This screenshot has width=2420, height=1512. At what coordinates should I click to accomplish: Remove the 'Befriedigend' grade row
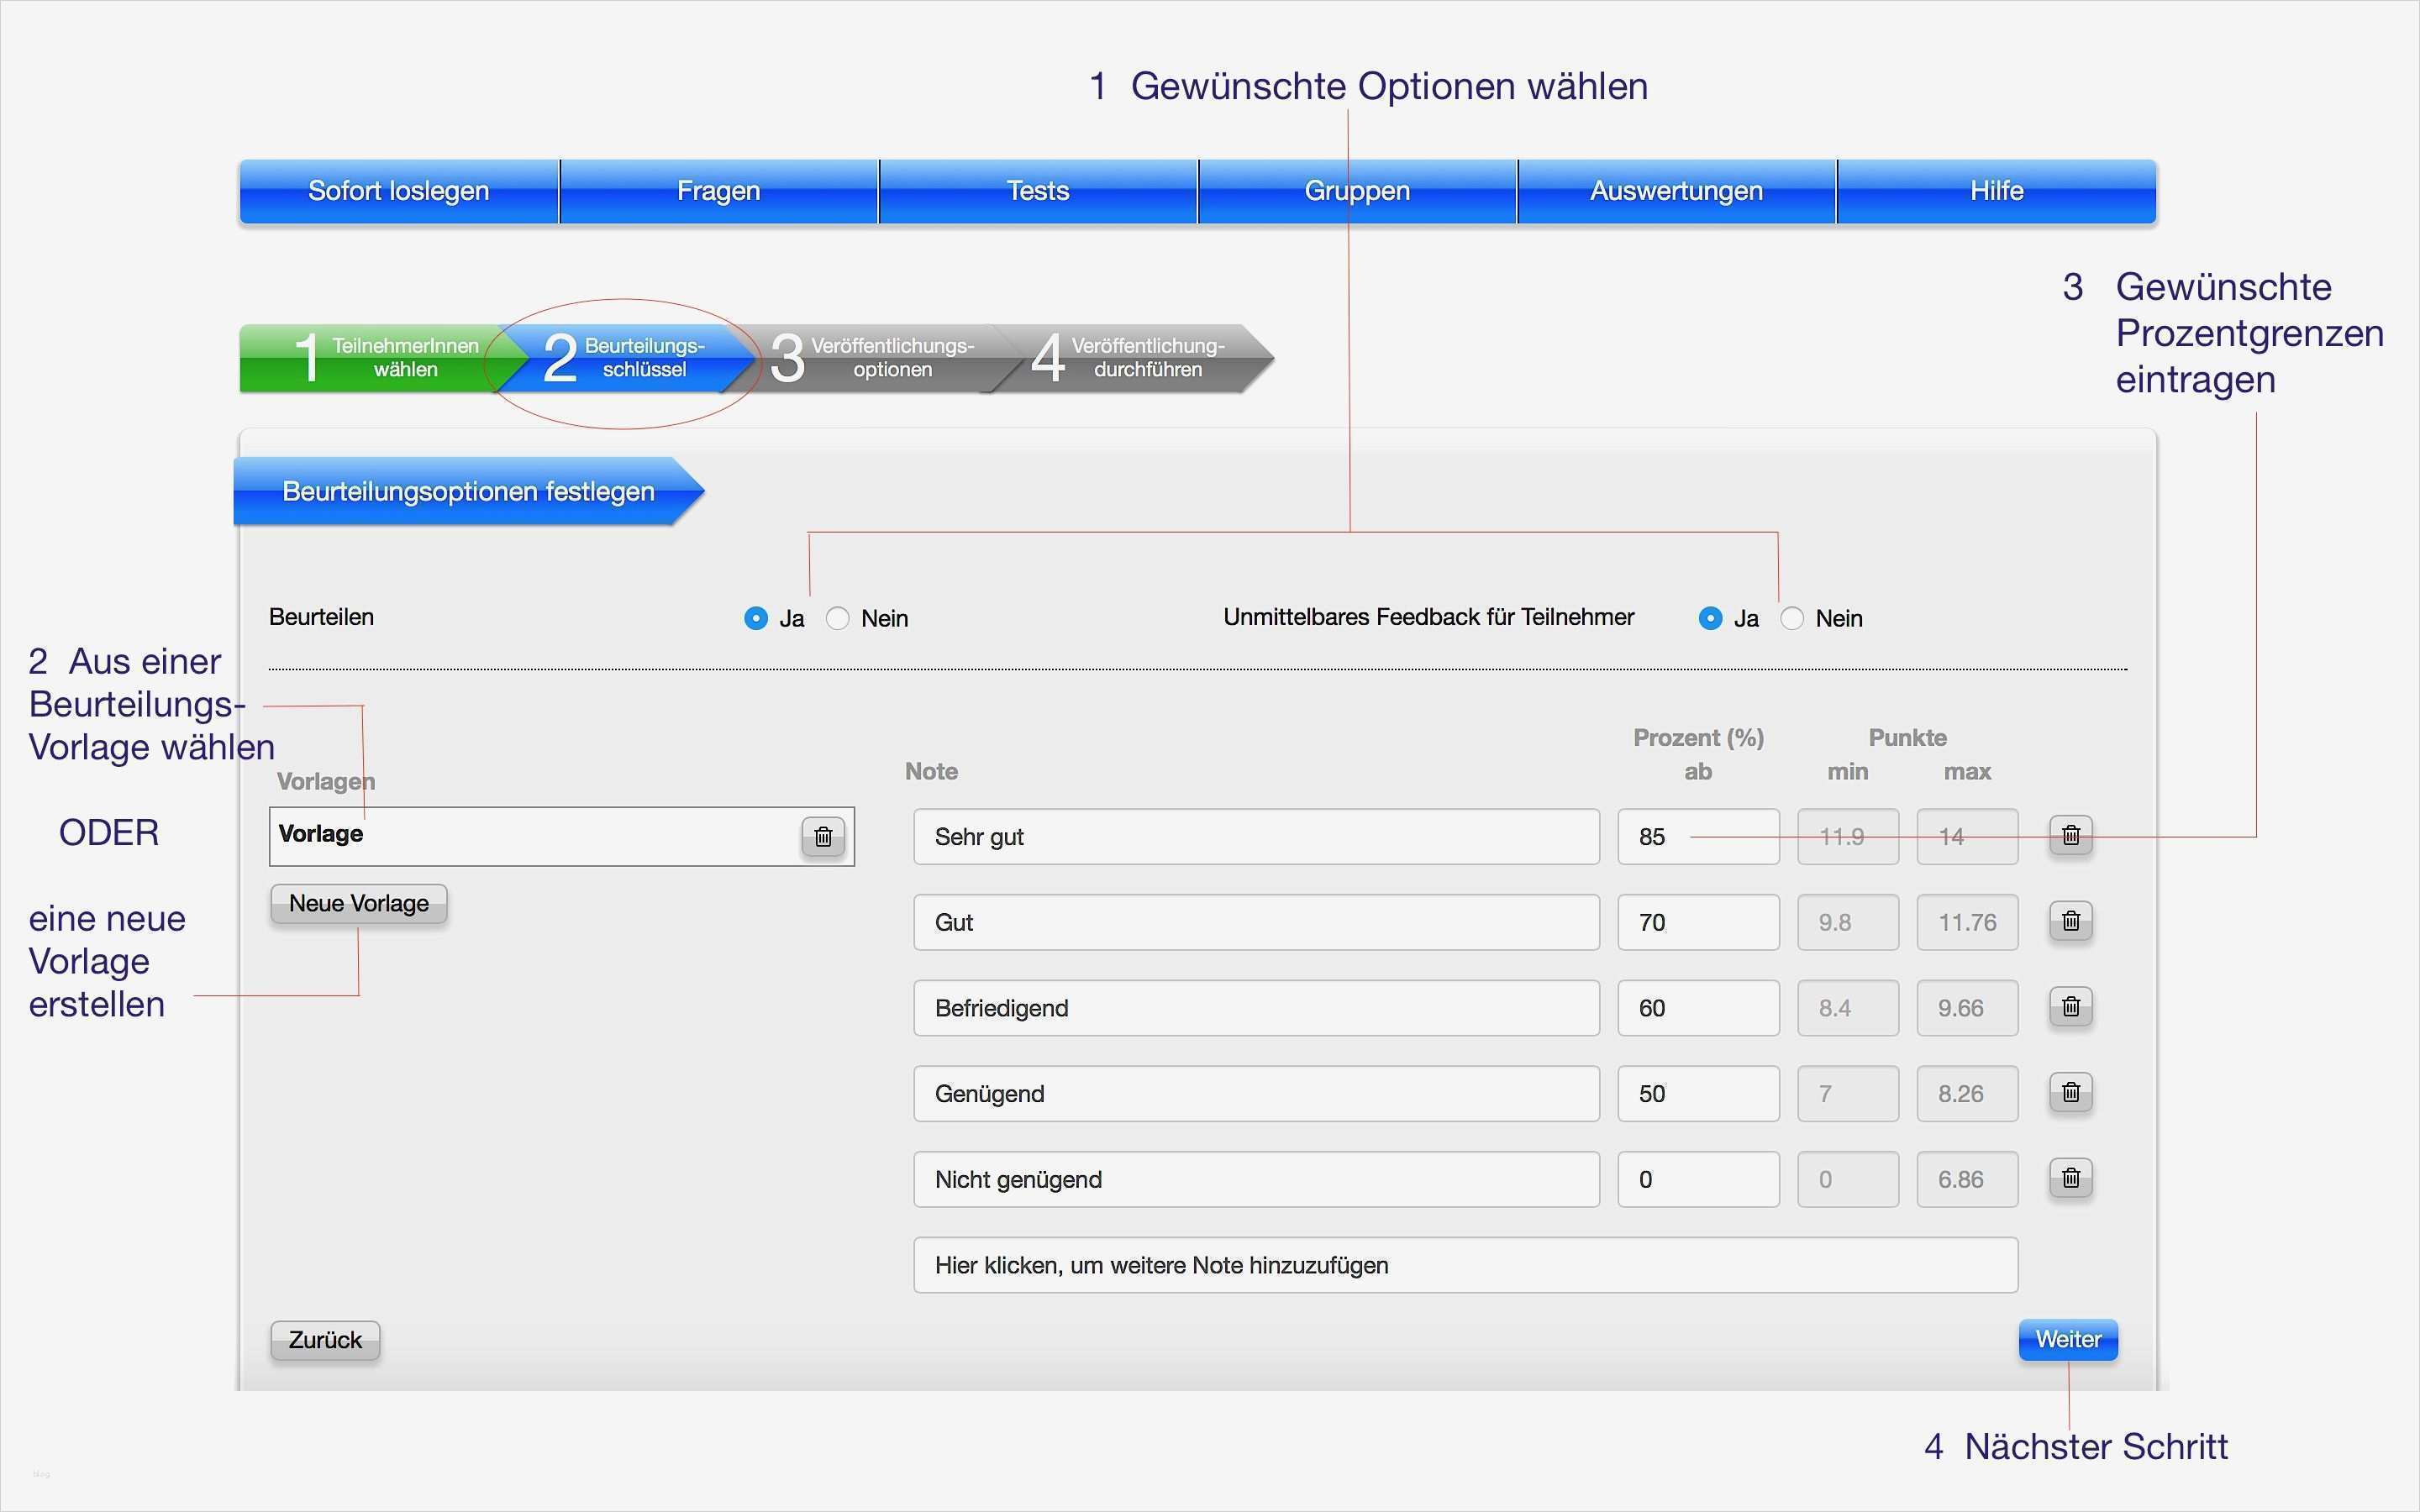point(2070,1007)
